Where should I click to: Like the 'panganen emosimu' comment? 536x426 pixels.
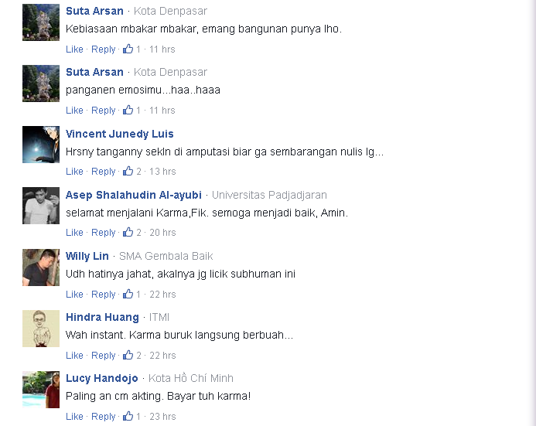click(x=74, y=111)
